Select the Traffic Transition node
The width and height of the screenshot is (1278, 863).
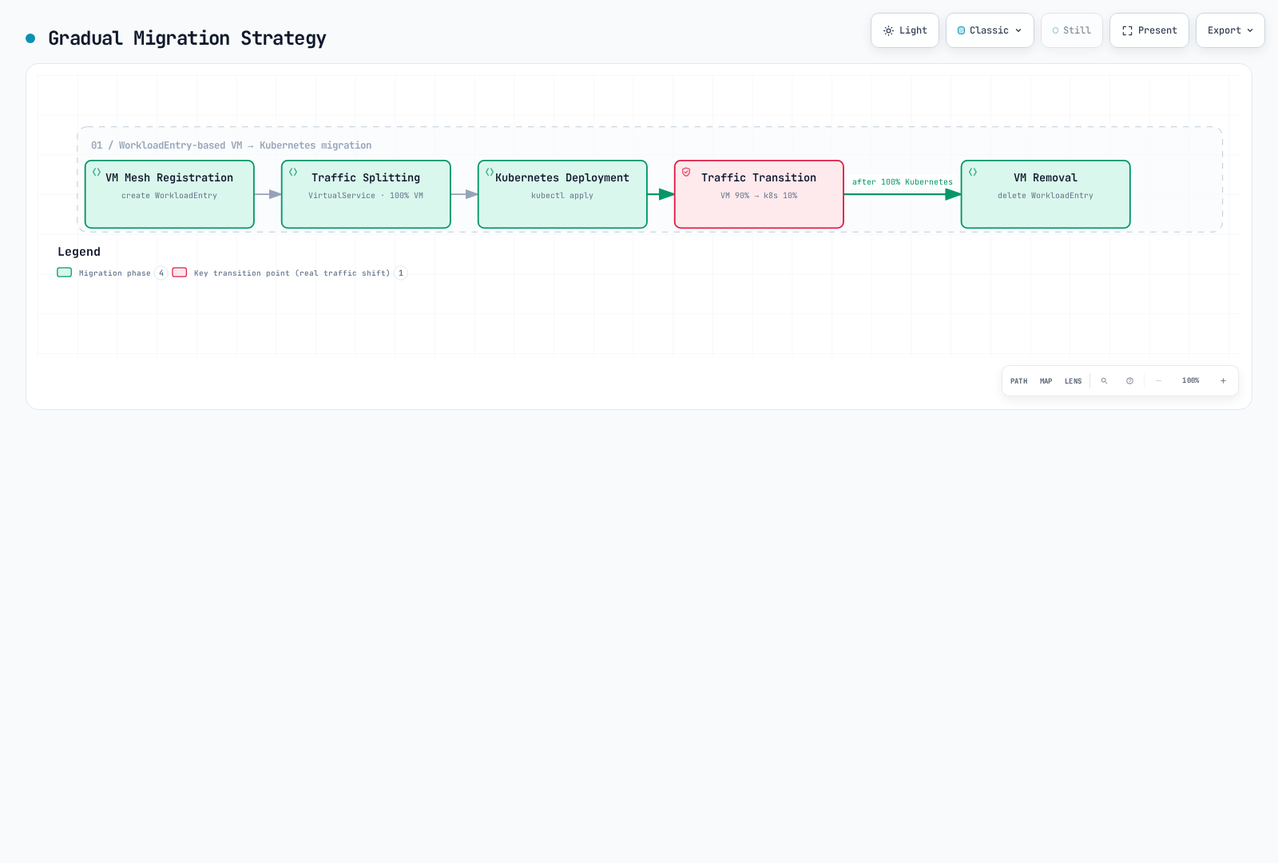[x=759, y=194]
